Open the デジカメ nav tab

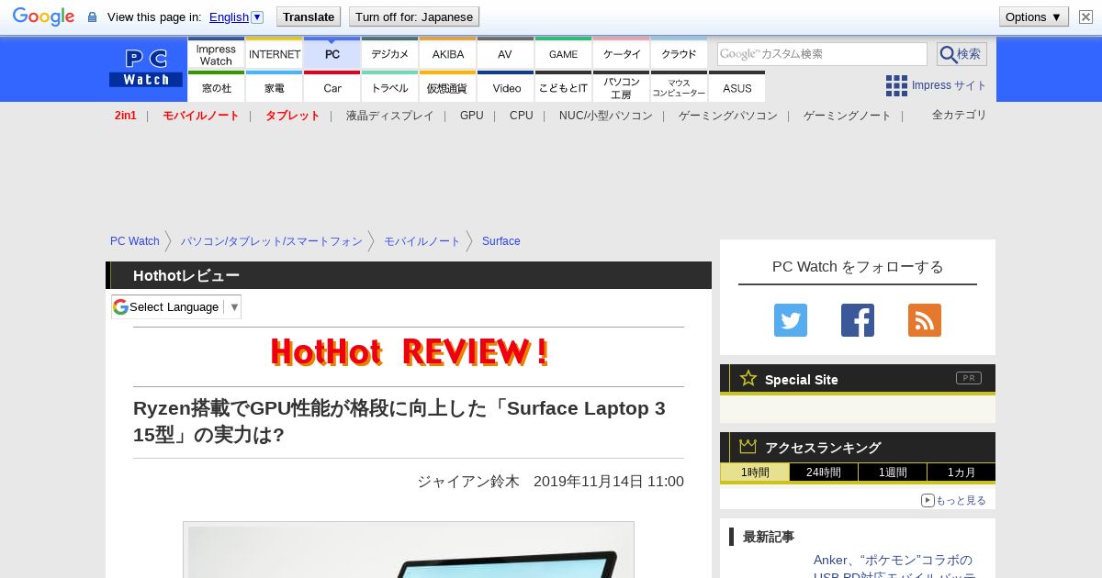pos(390,54)
